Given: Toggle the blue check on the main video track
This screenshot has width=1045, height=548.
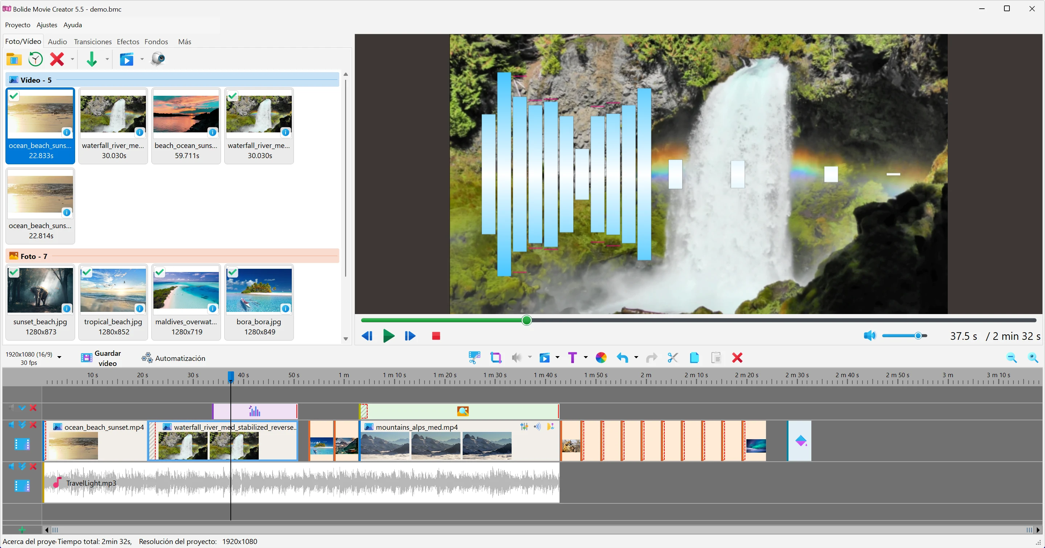Looking at the screenshot, I should click(22, 425).
